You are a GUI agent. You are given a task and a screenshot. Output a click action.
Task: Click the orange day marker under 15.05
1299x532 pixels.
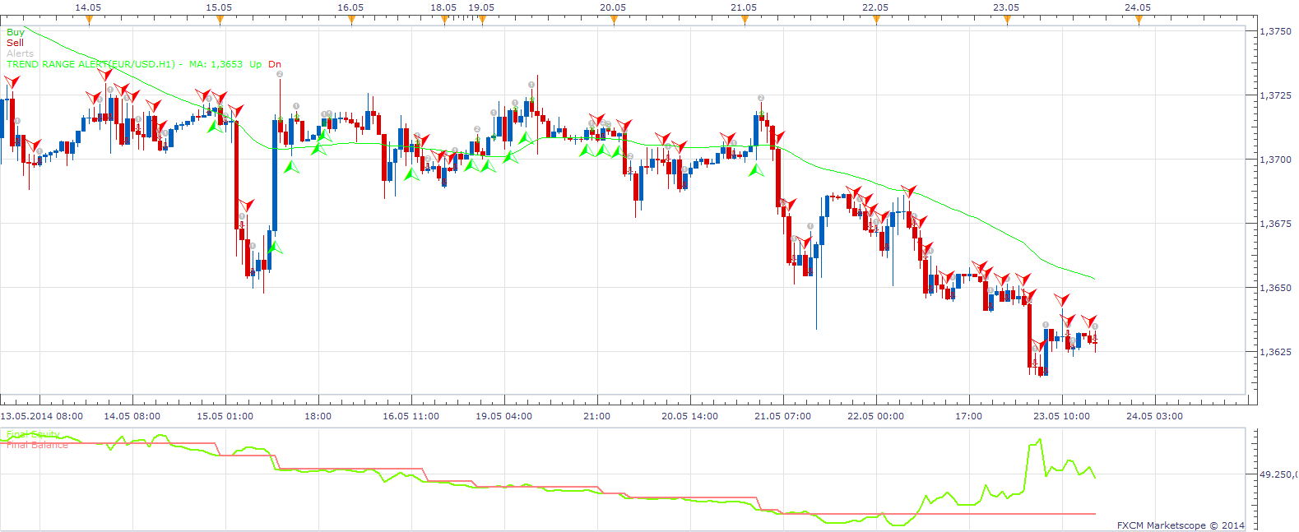click(x=220, y=21)
